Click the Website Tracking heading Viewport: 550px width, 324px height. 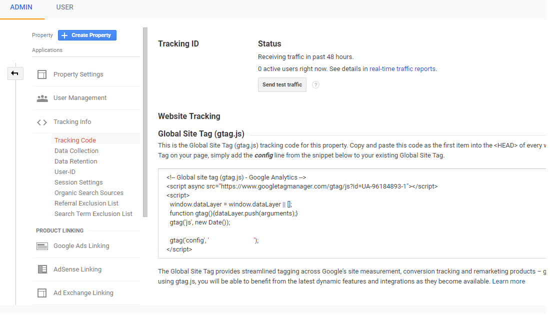pos(189,116)
